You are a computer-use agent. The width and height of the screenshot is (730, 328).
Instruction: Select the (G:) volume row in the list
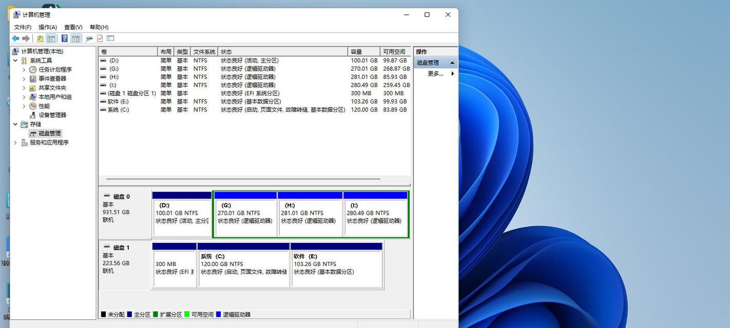(113, 69)
